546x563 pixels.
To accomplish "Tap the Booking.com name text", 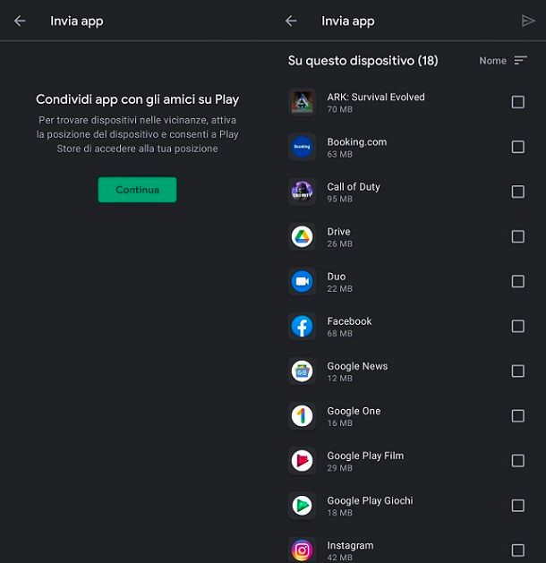I will tap(357, 141).
